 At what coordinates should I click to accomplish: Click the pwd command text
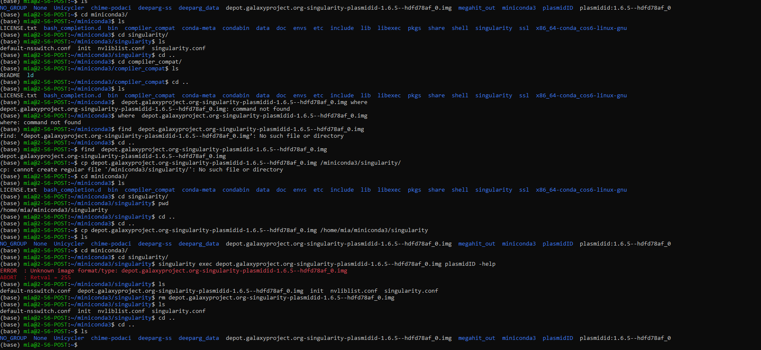[163, 203]
